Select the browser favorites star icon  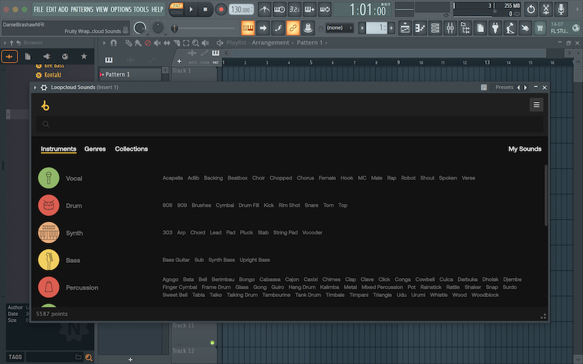click(x=84, y=57)
